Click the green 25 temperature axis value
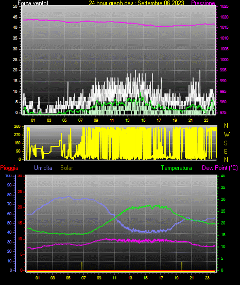 pos(223,211)
